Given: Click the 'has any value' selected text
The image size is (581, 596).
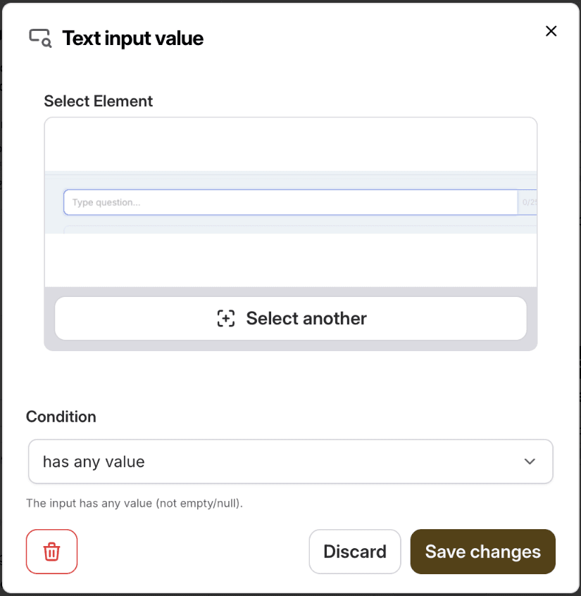Looking at the screenshot, I should 94,462.
